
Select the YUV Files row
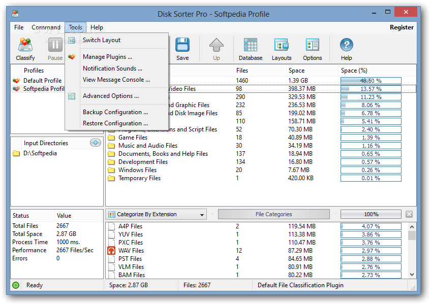(257, 234)
